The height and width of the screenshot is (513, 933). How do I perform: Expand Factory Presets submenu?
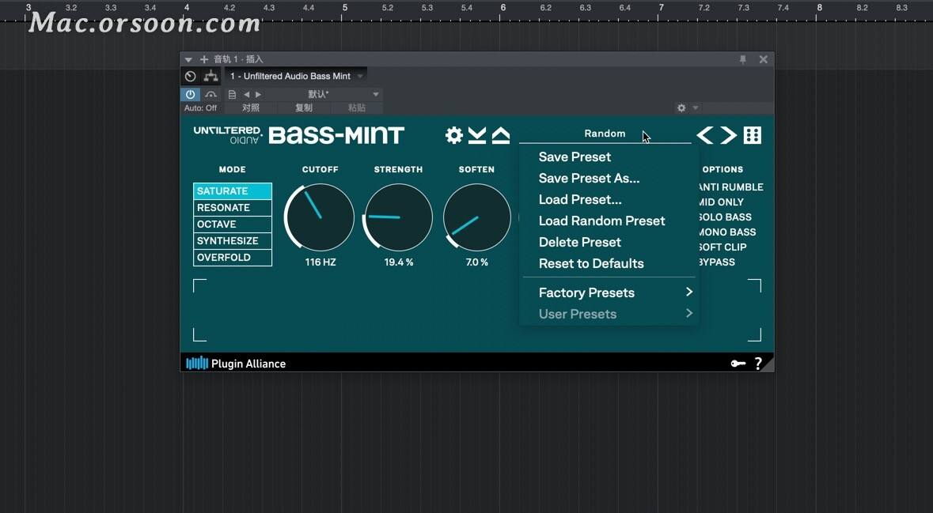[x=609, y=292]
